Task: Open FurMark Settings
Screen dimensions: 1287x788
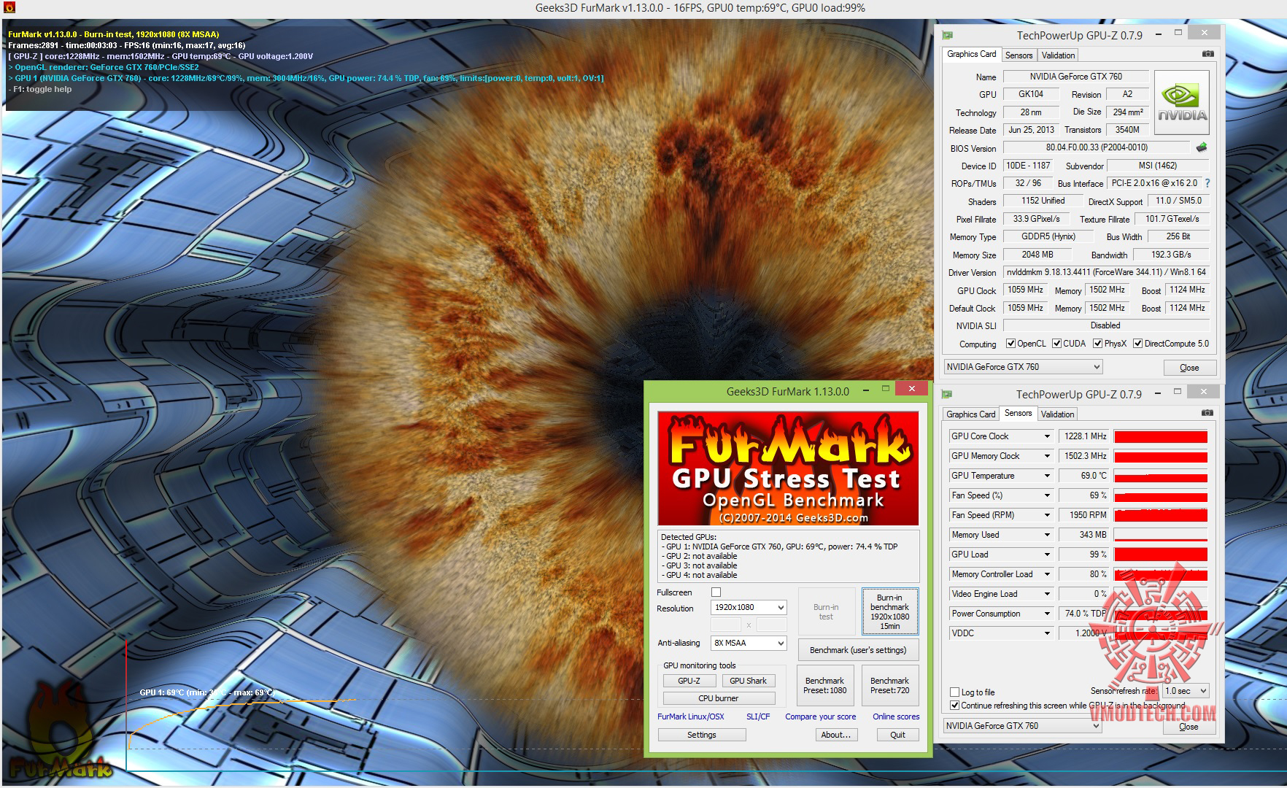Action: click(x=701, y=735)
